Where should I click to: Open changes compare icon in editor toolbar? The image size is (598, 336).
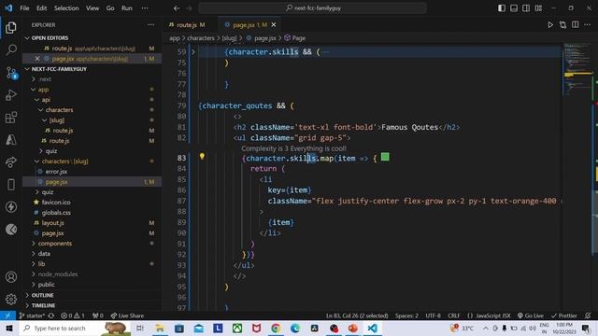pos(562,25)
